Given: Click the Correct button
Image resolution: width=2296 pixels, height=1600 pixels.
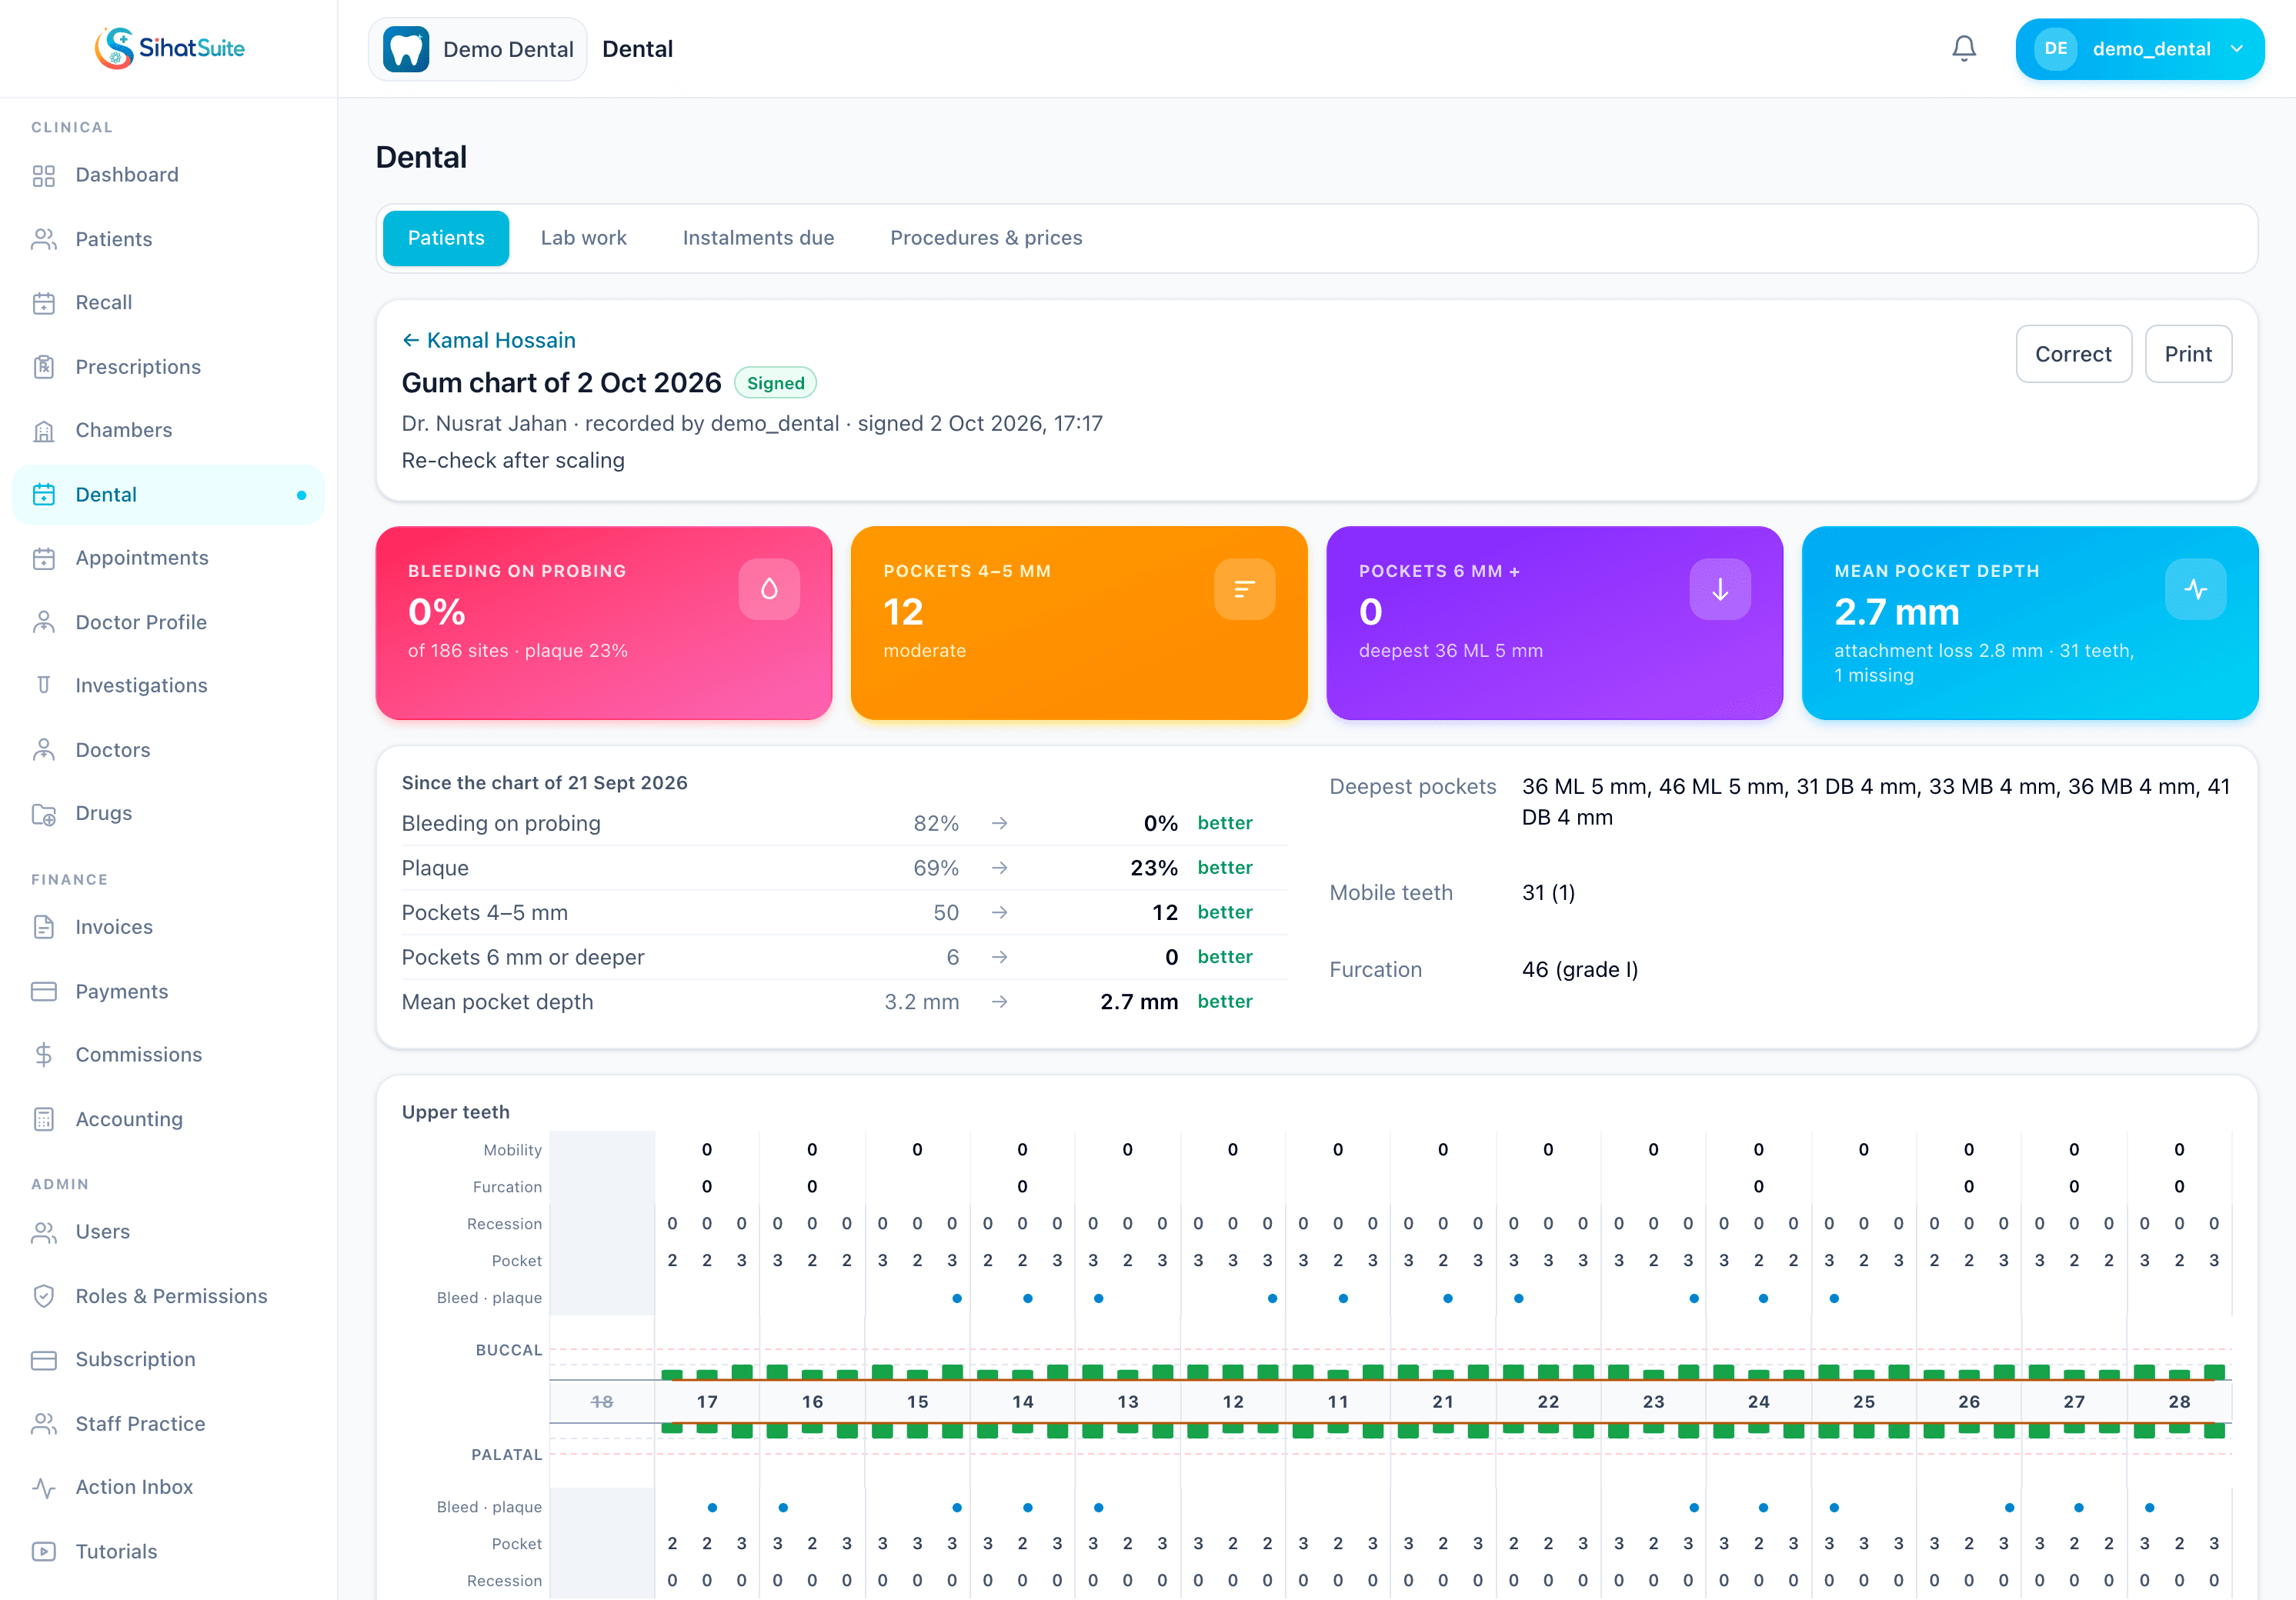Looking at the screenshot, I should click(x=2073, y=354).
